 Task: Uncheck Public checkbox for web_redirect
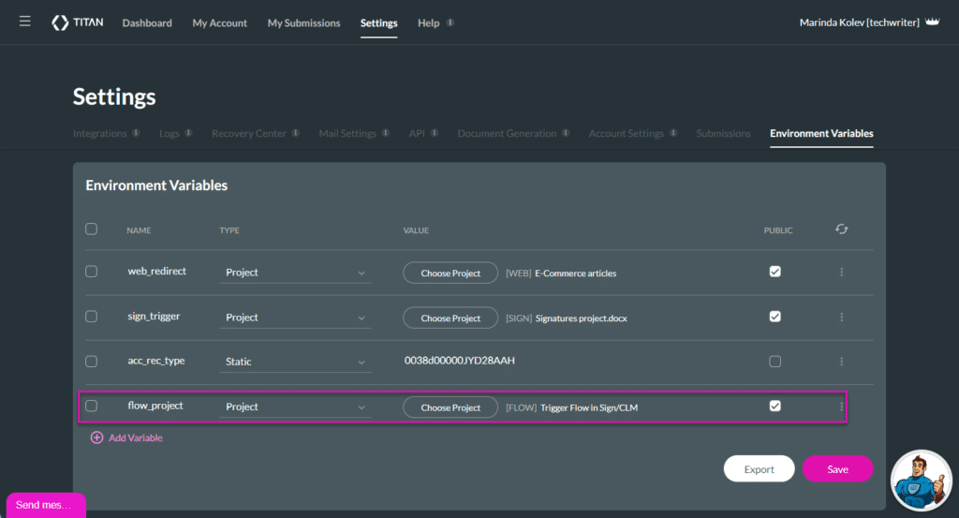click(775, 272)
